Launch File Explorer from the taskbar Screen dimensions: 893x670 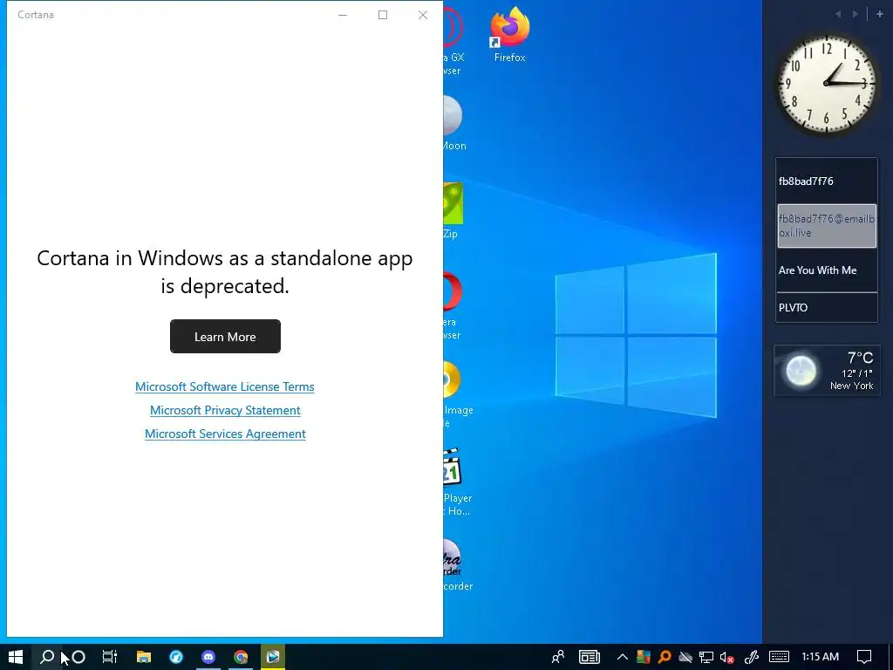pos(144,657)
